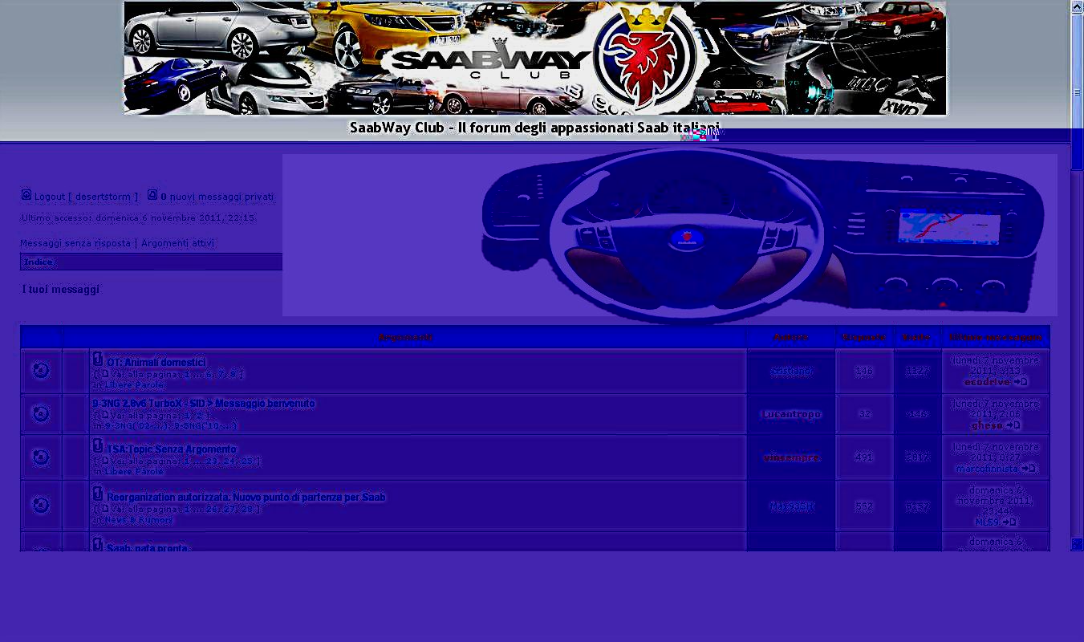View last poster ML59's profile

(x=987, y=522)
